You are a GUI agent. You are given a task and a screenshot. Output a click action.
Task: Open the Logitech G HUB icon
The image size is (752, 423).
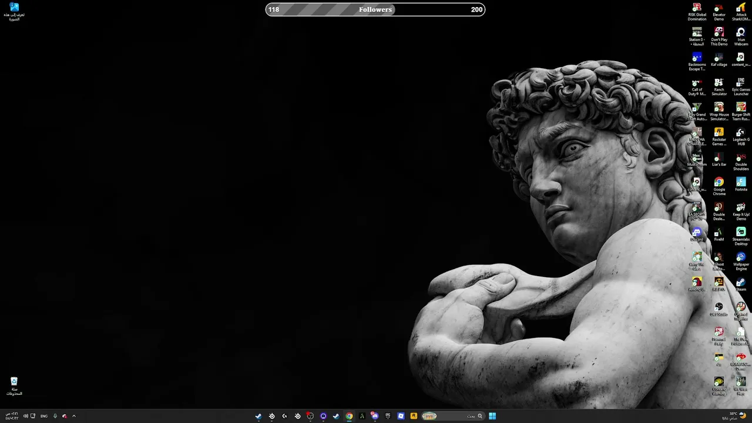point(741,136)
